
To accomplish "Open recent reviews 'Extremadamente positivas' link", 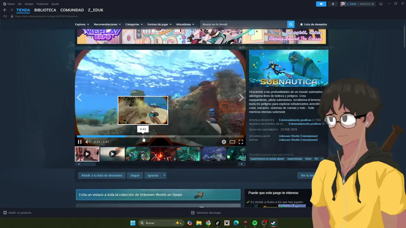I will pyautogui.click(x=295, y=120).
